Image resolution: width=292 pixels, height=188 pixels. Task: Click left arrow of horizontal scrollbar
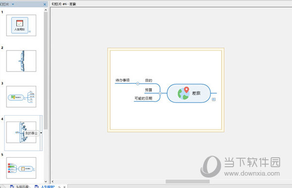(53, 181)
